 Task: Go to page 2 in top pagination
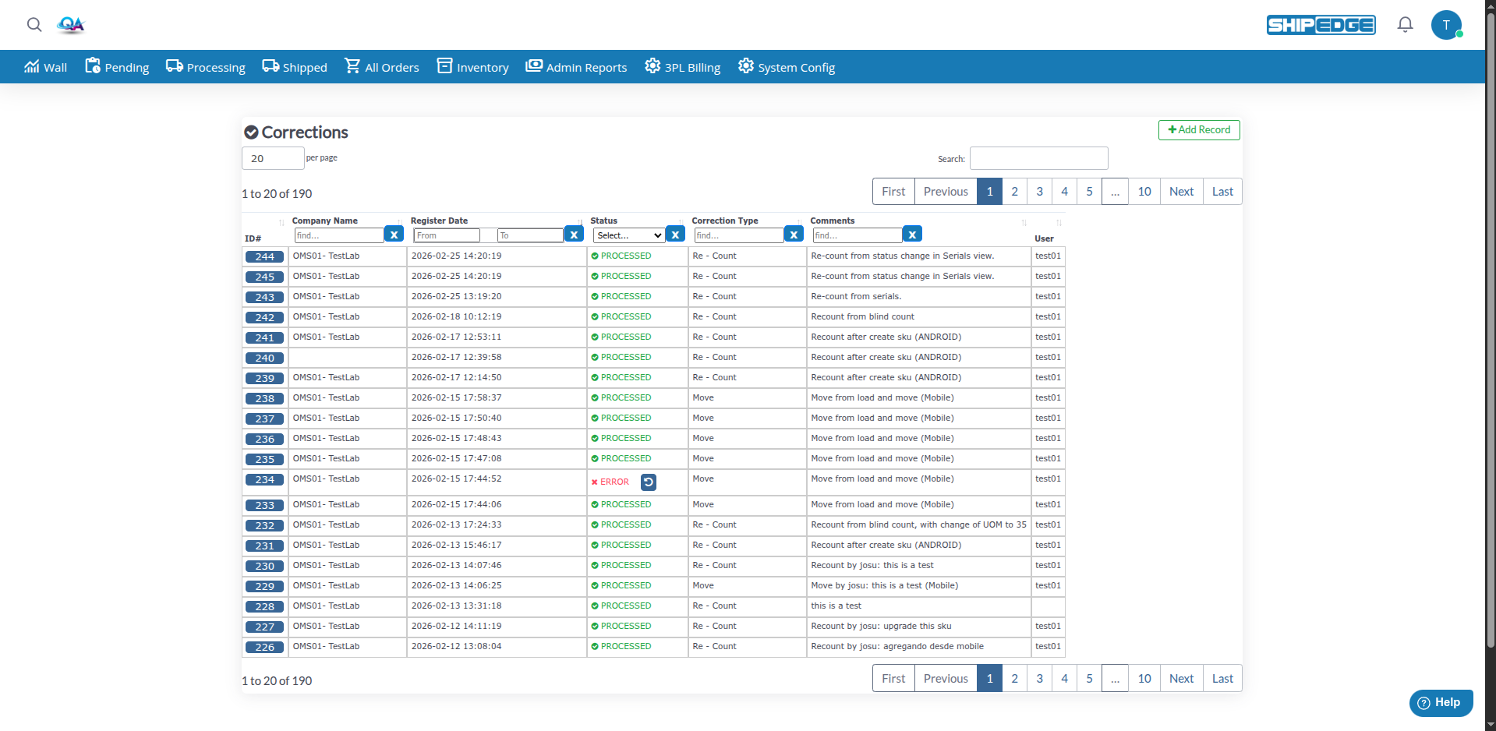(x=1014, y=192)
